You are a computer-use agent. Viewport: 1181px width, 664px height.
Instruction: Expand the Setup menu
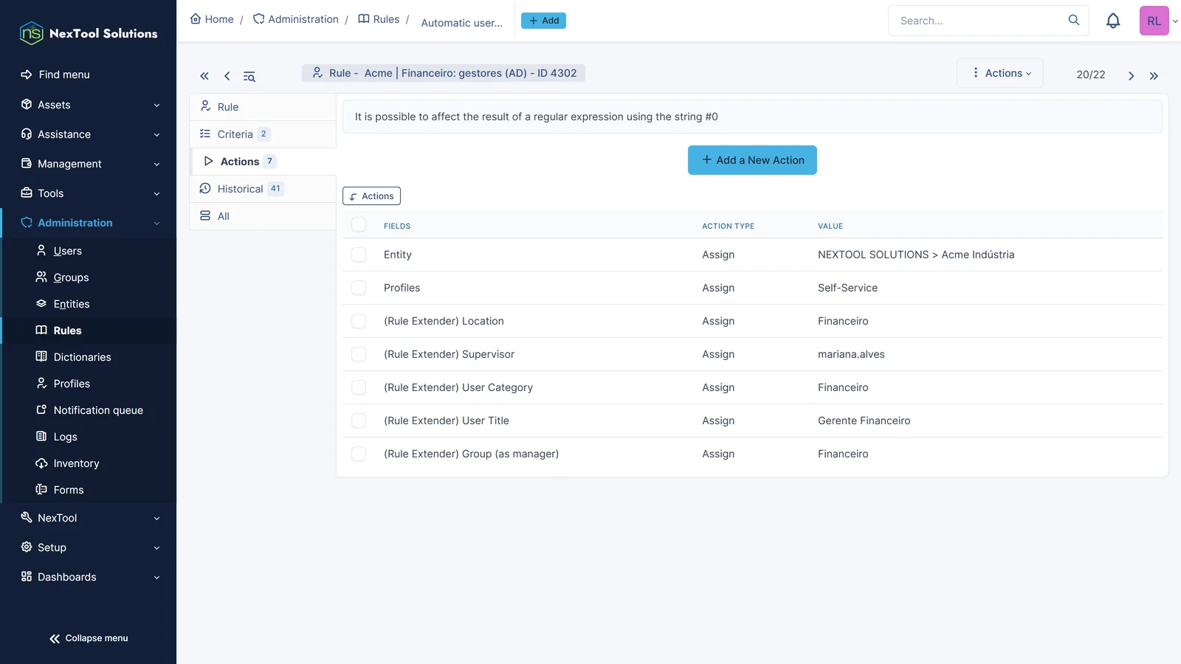[89, 547]
